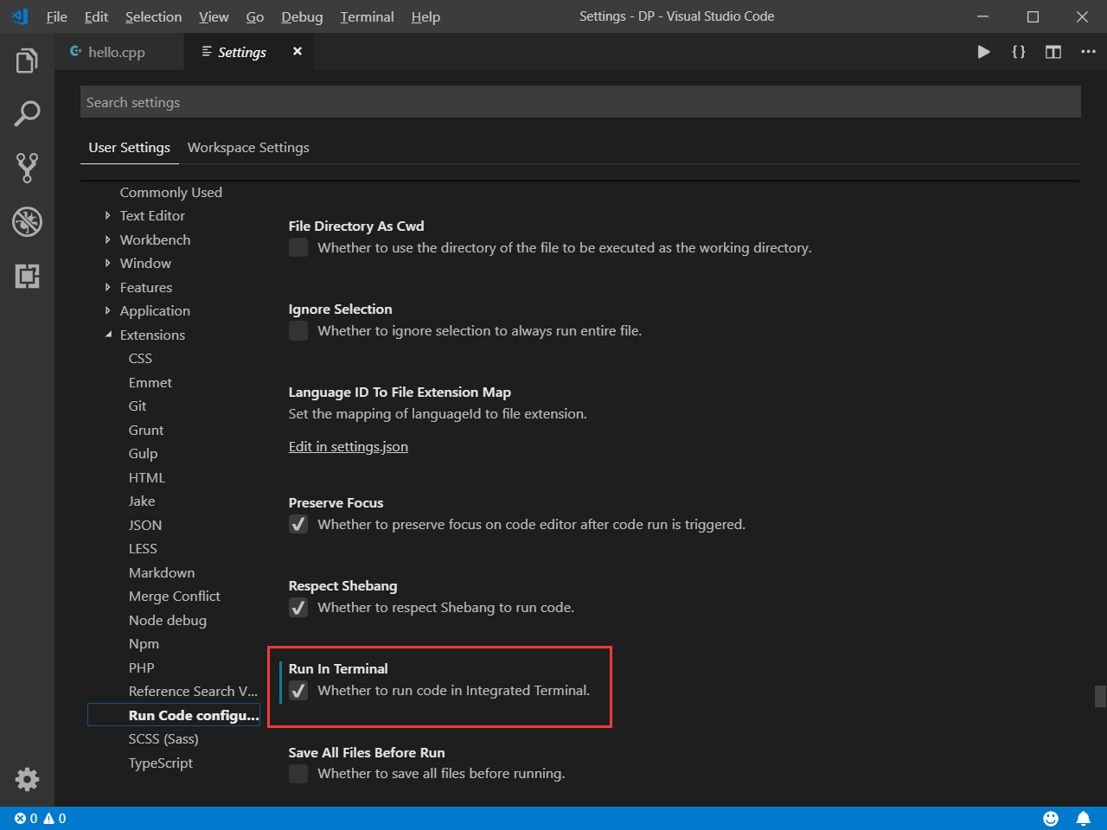Image resolution: width=1107 pixels, height=830 pixels.
Task: Select Grunt extension settings
Action: pos(146,430)
